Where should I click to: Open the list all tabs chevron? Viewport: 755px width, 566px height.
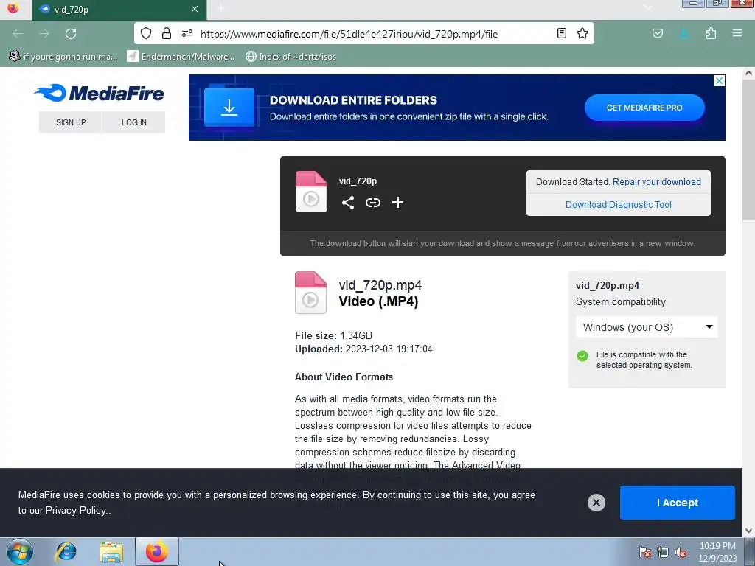(x=647, y=7)
